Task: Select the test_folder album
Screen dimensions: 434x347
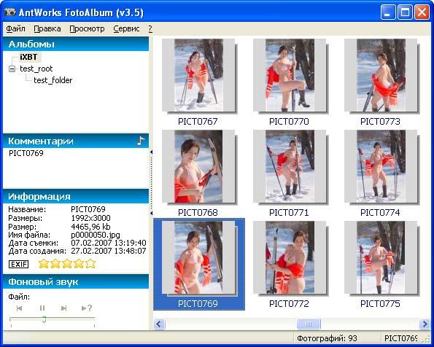Action: [53, 80]
